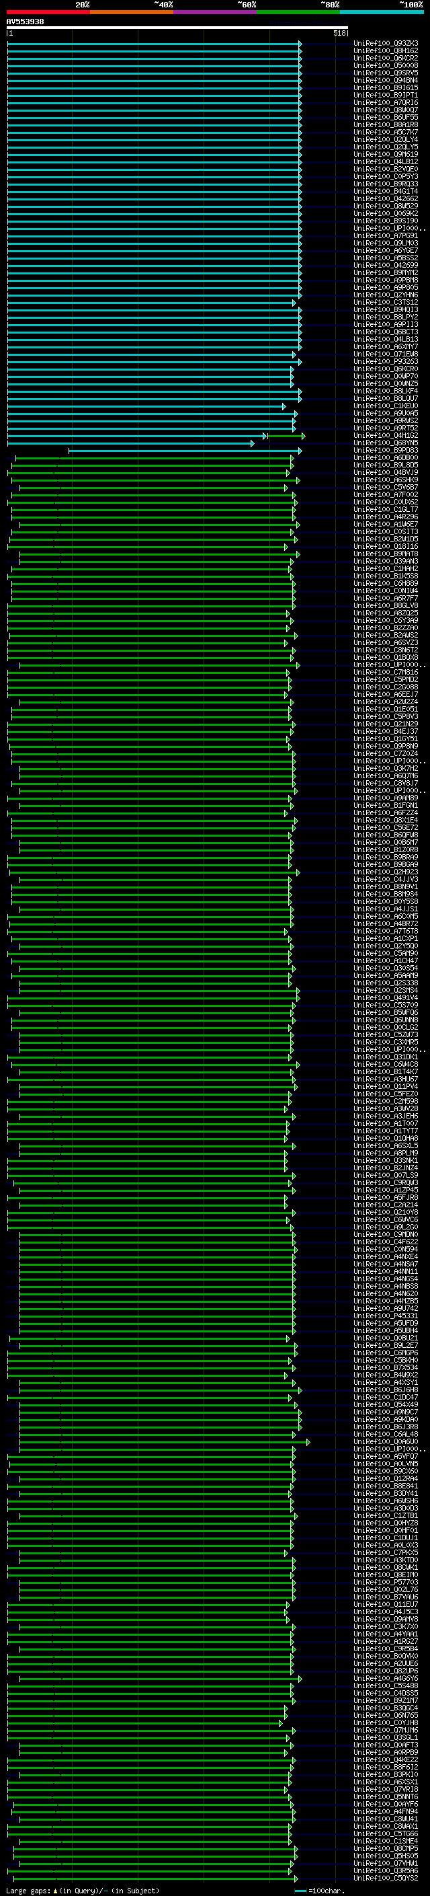Open hit UniRef100_Q6KCR2
The width and height of the screenshot is (430, 1896).
[386, 58]
